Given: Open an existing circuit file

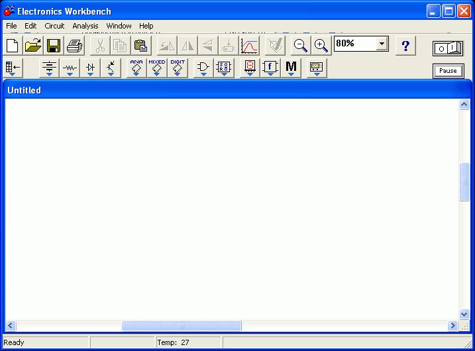Looking at the screenshot, I should coord(33,46).
